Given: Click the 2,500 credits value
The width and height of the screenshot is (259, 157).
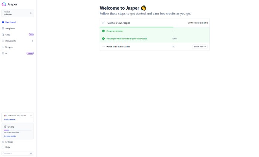Looking at the screenshot, I should [x=174, y=39].
